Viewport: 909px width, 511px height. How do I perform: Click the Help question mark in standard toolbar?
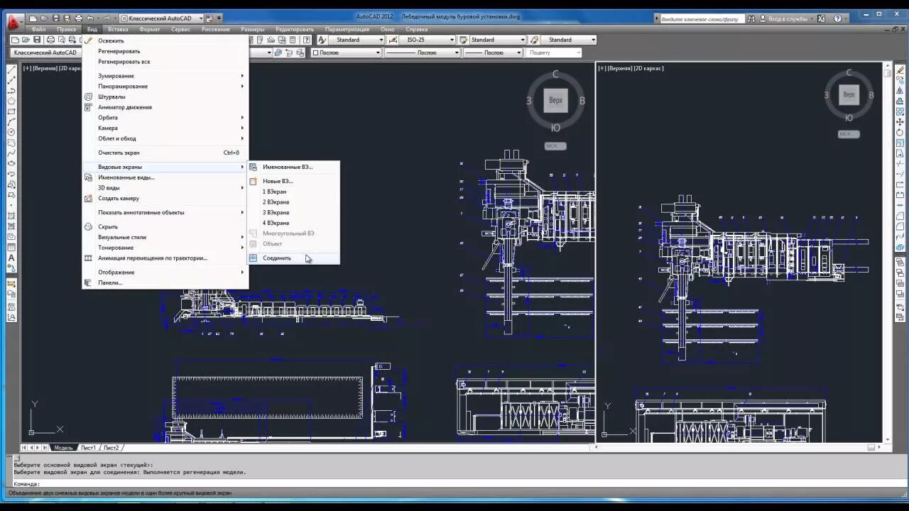pos(307,40)
